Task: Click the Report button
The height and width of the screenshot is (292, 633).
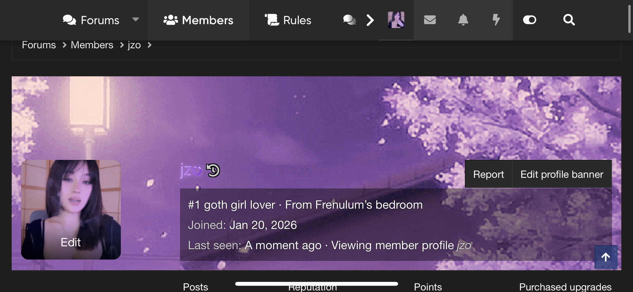Action: click(x=489, y=174)
